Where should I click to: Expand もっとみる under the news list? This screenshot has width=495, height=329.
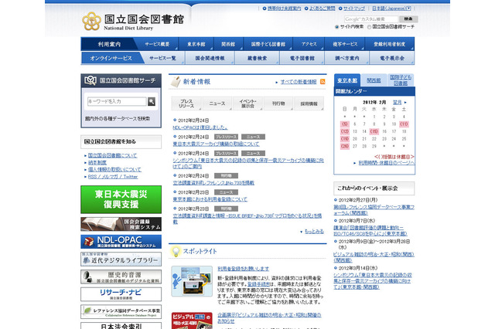coord(311,231)
